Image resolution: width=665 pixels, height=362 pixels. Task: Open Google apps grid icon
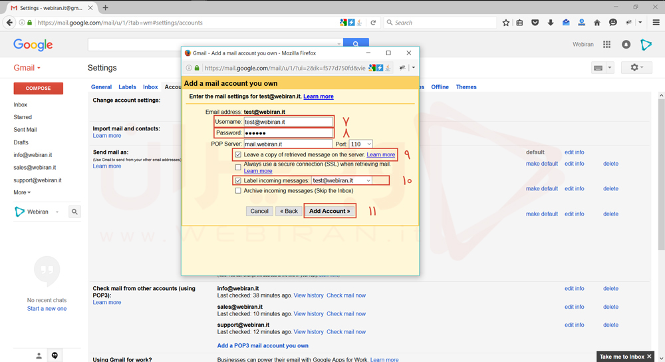[x=607, y=44]
